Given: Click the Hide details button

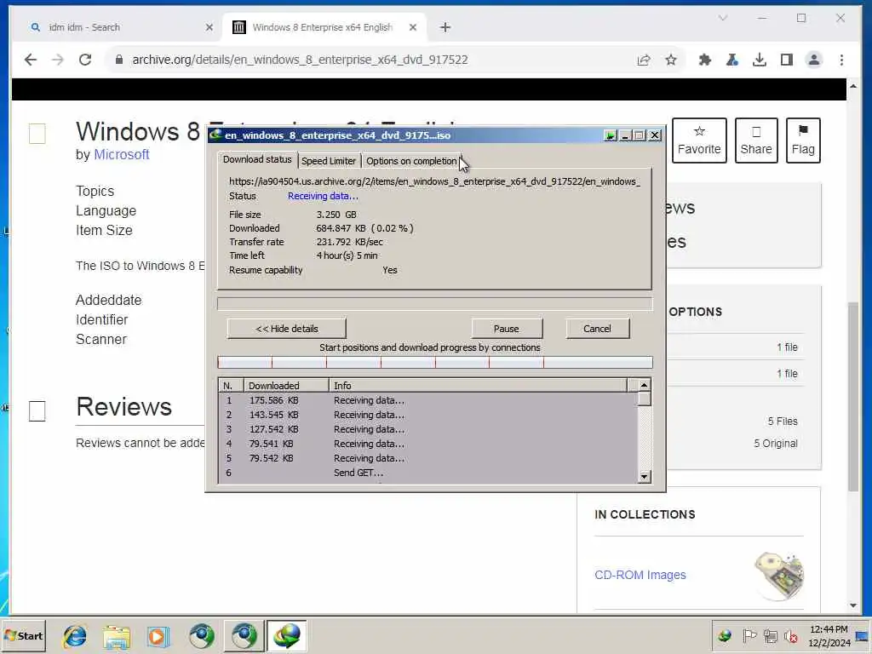Looking at the screenshot, I should (x=286, y=329).
